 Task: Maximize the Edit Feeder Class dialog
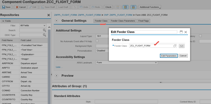pyautogui.click(x=181, y=32)
